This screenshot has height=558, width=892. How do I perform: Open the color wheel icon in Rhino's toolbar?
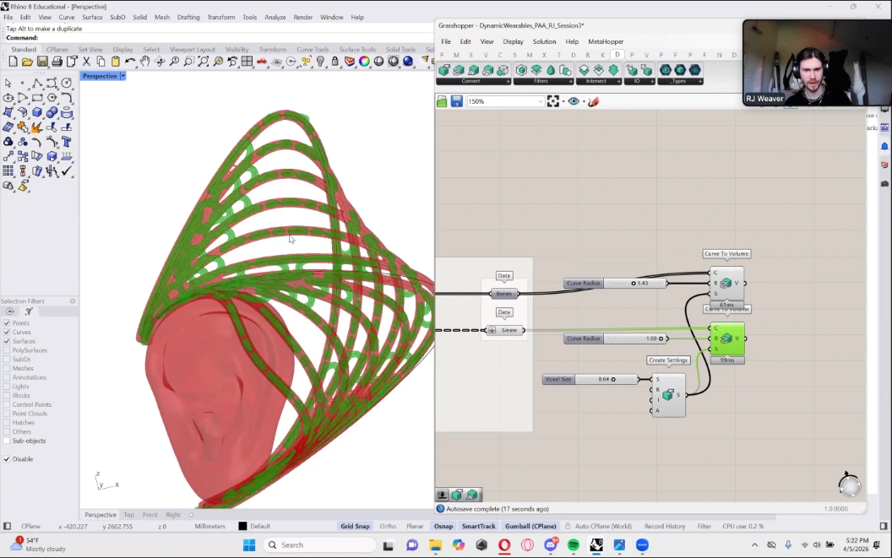point(364,62)
